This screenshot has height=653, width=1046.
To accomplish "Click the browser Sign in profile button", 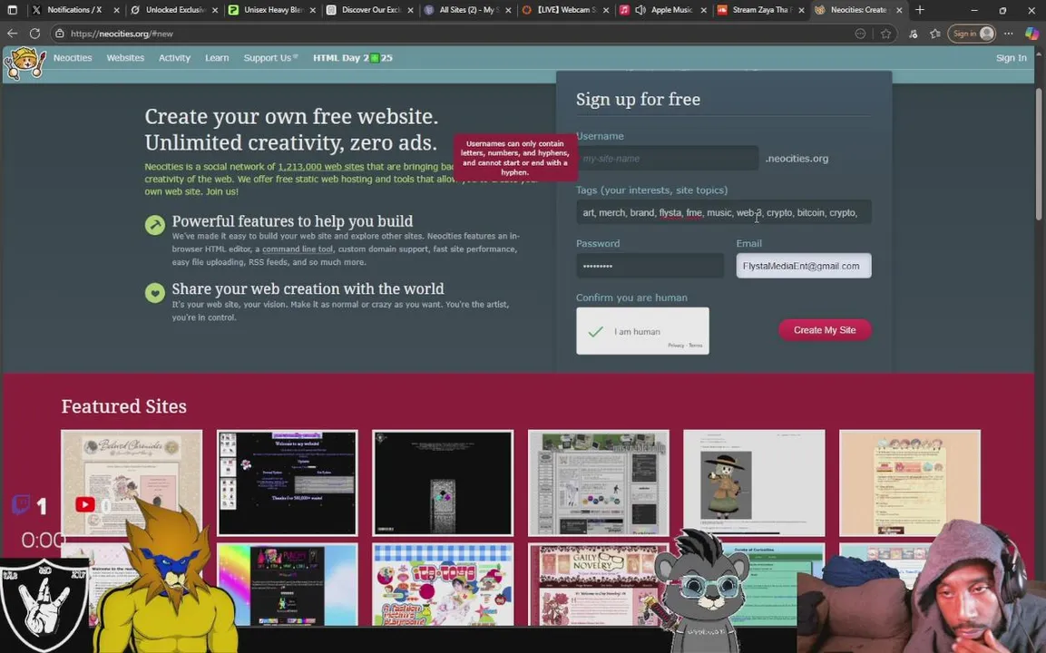I will click(972, 34).
